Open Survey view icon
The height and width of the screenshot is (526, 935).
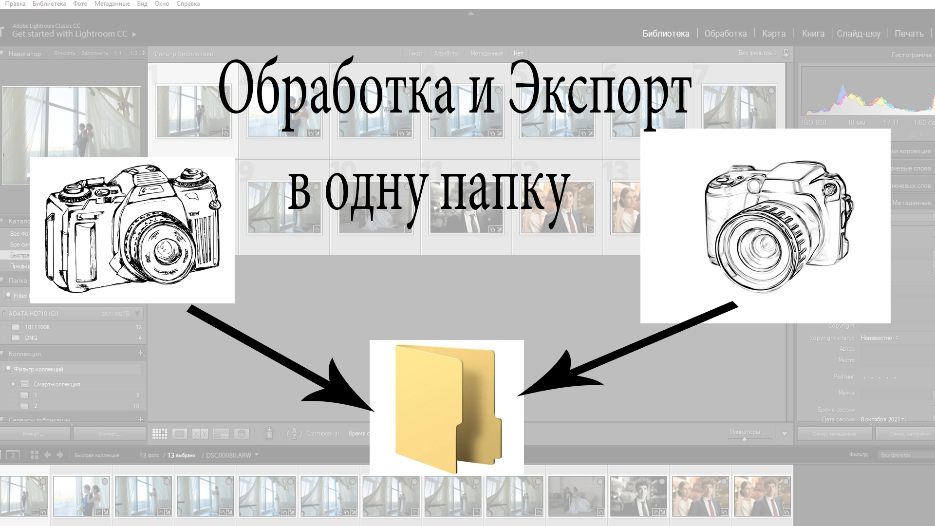click(221, 433)
